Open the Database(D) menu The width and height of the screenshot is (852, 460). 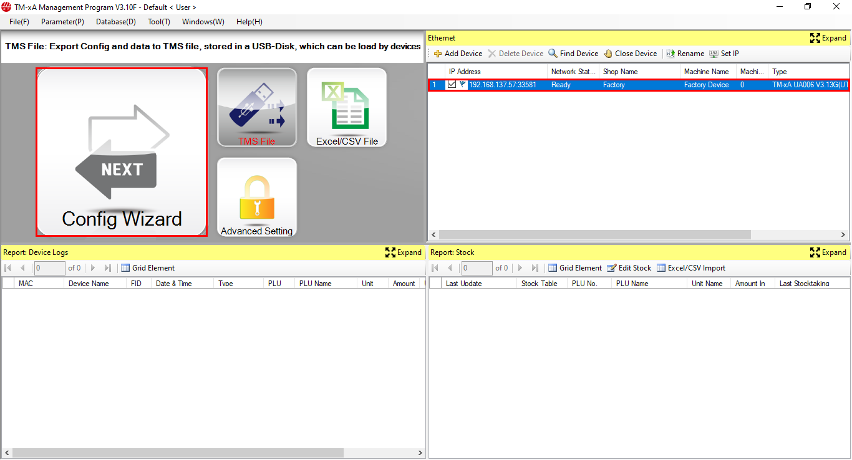[116, 22]
